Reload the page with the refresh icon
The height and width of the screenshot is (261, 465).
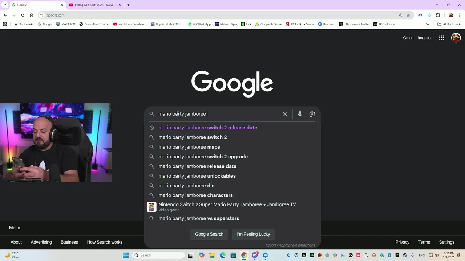(23, 15)
